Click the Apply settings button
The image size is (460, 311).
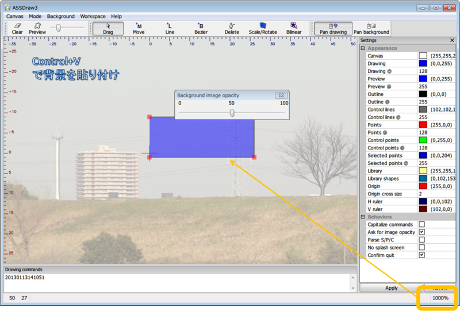(x=392, y=288)
